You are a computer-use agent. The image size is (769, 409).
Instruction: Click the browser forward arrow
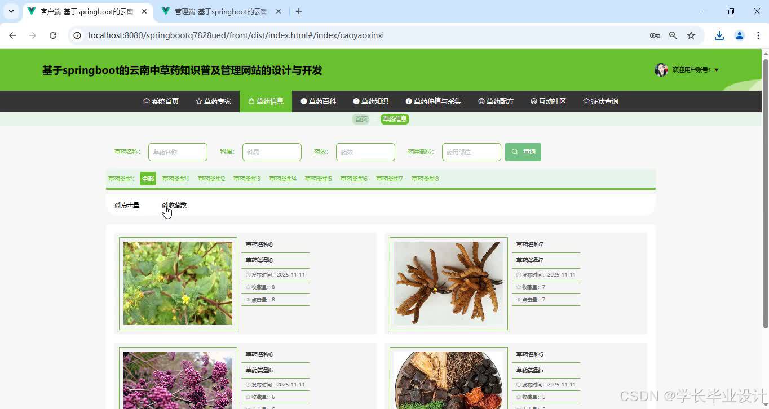(33, 35)
